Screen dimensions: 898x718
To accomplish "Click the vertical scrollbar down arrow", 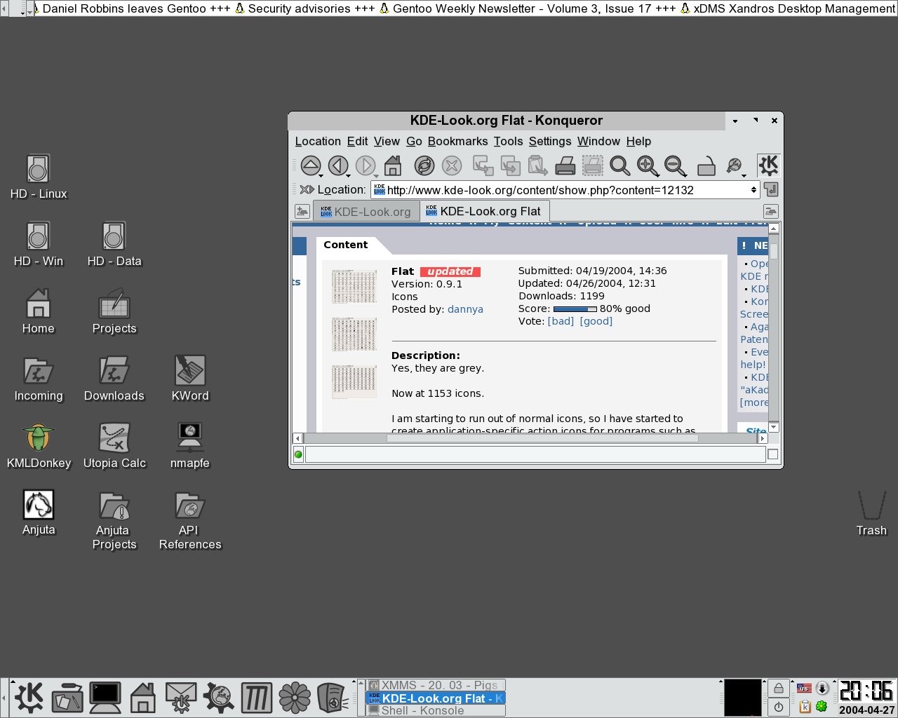I will coord(774,427).
